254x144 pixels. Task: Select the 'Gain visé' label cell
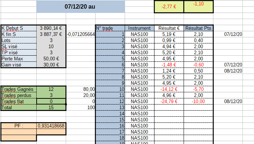coord(19,65)
